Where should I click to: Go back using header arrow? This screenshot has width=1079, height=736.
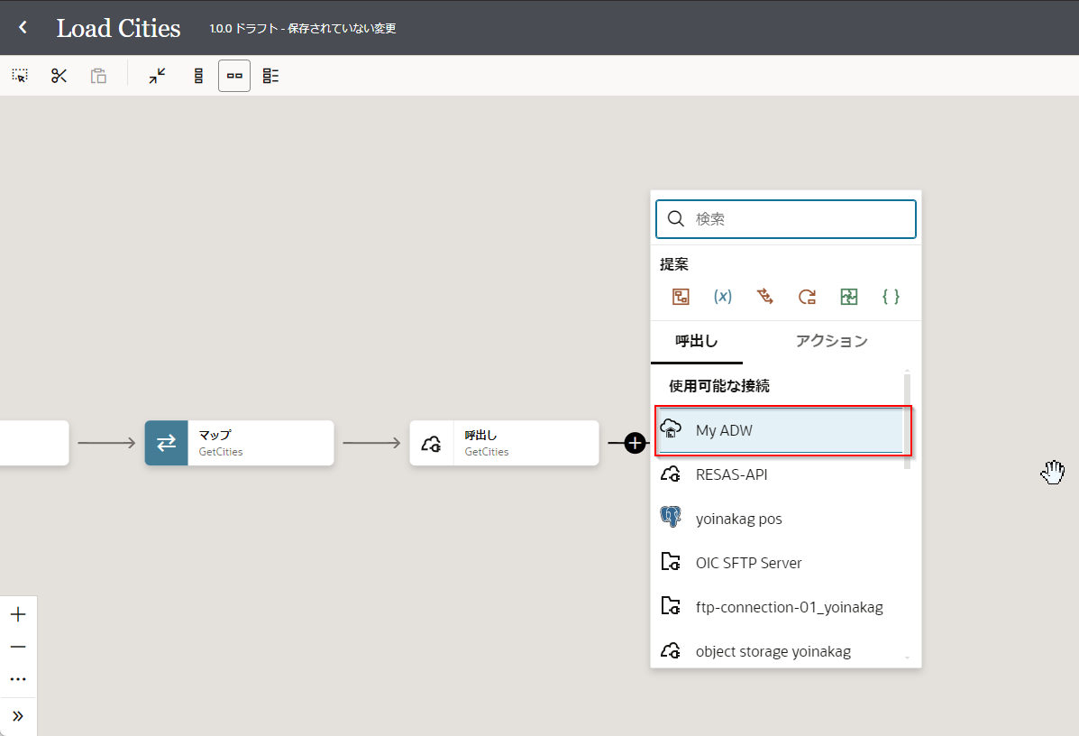23,27
